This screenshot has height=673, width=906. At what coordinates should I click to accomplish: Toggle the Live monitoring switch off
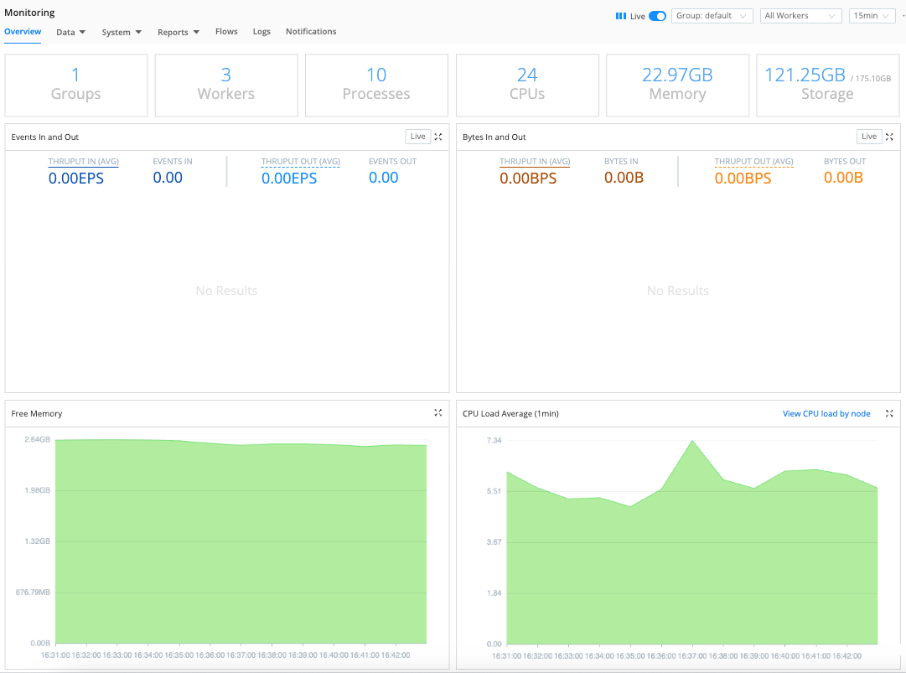[657, 15]
